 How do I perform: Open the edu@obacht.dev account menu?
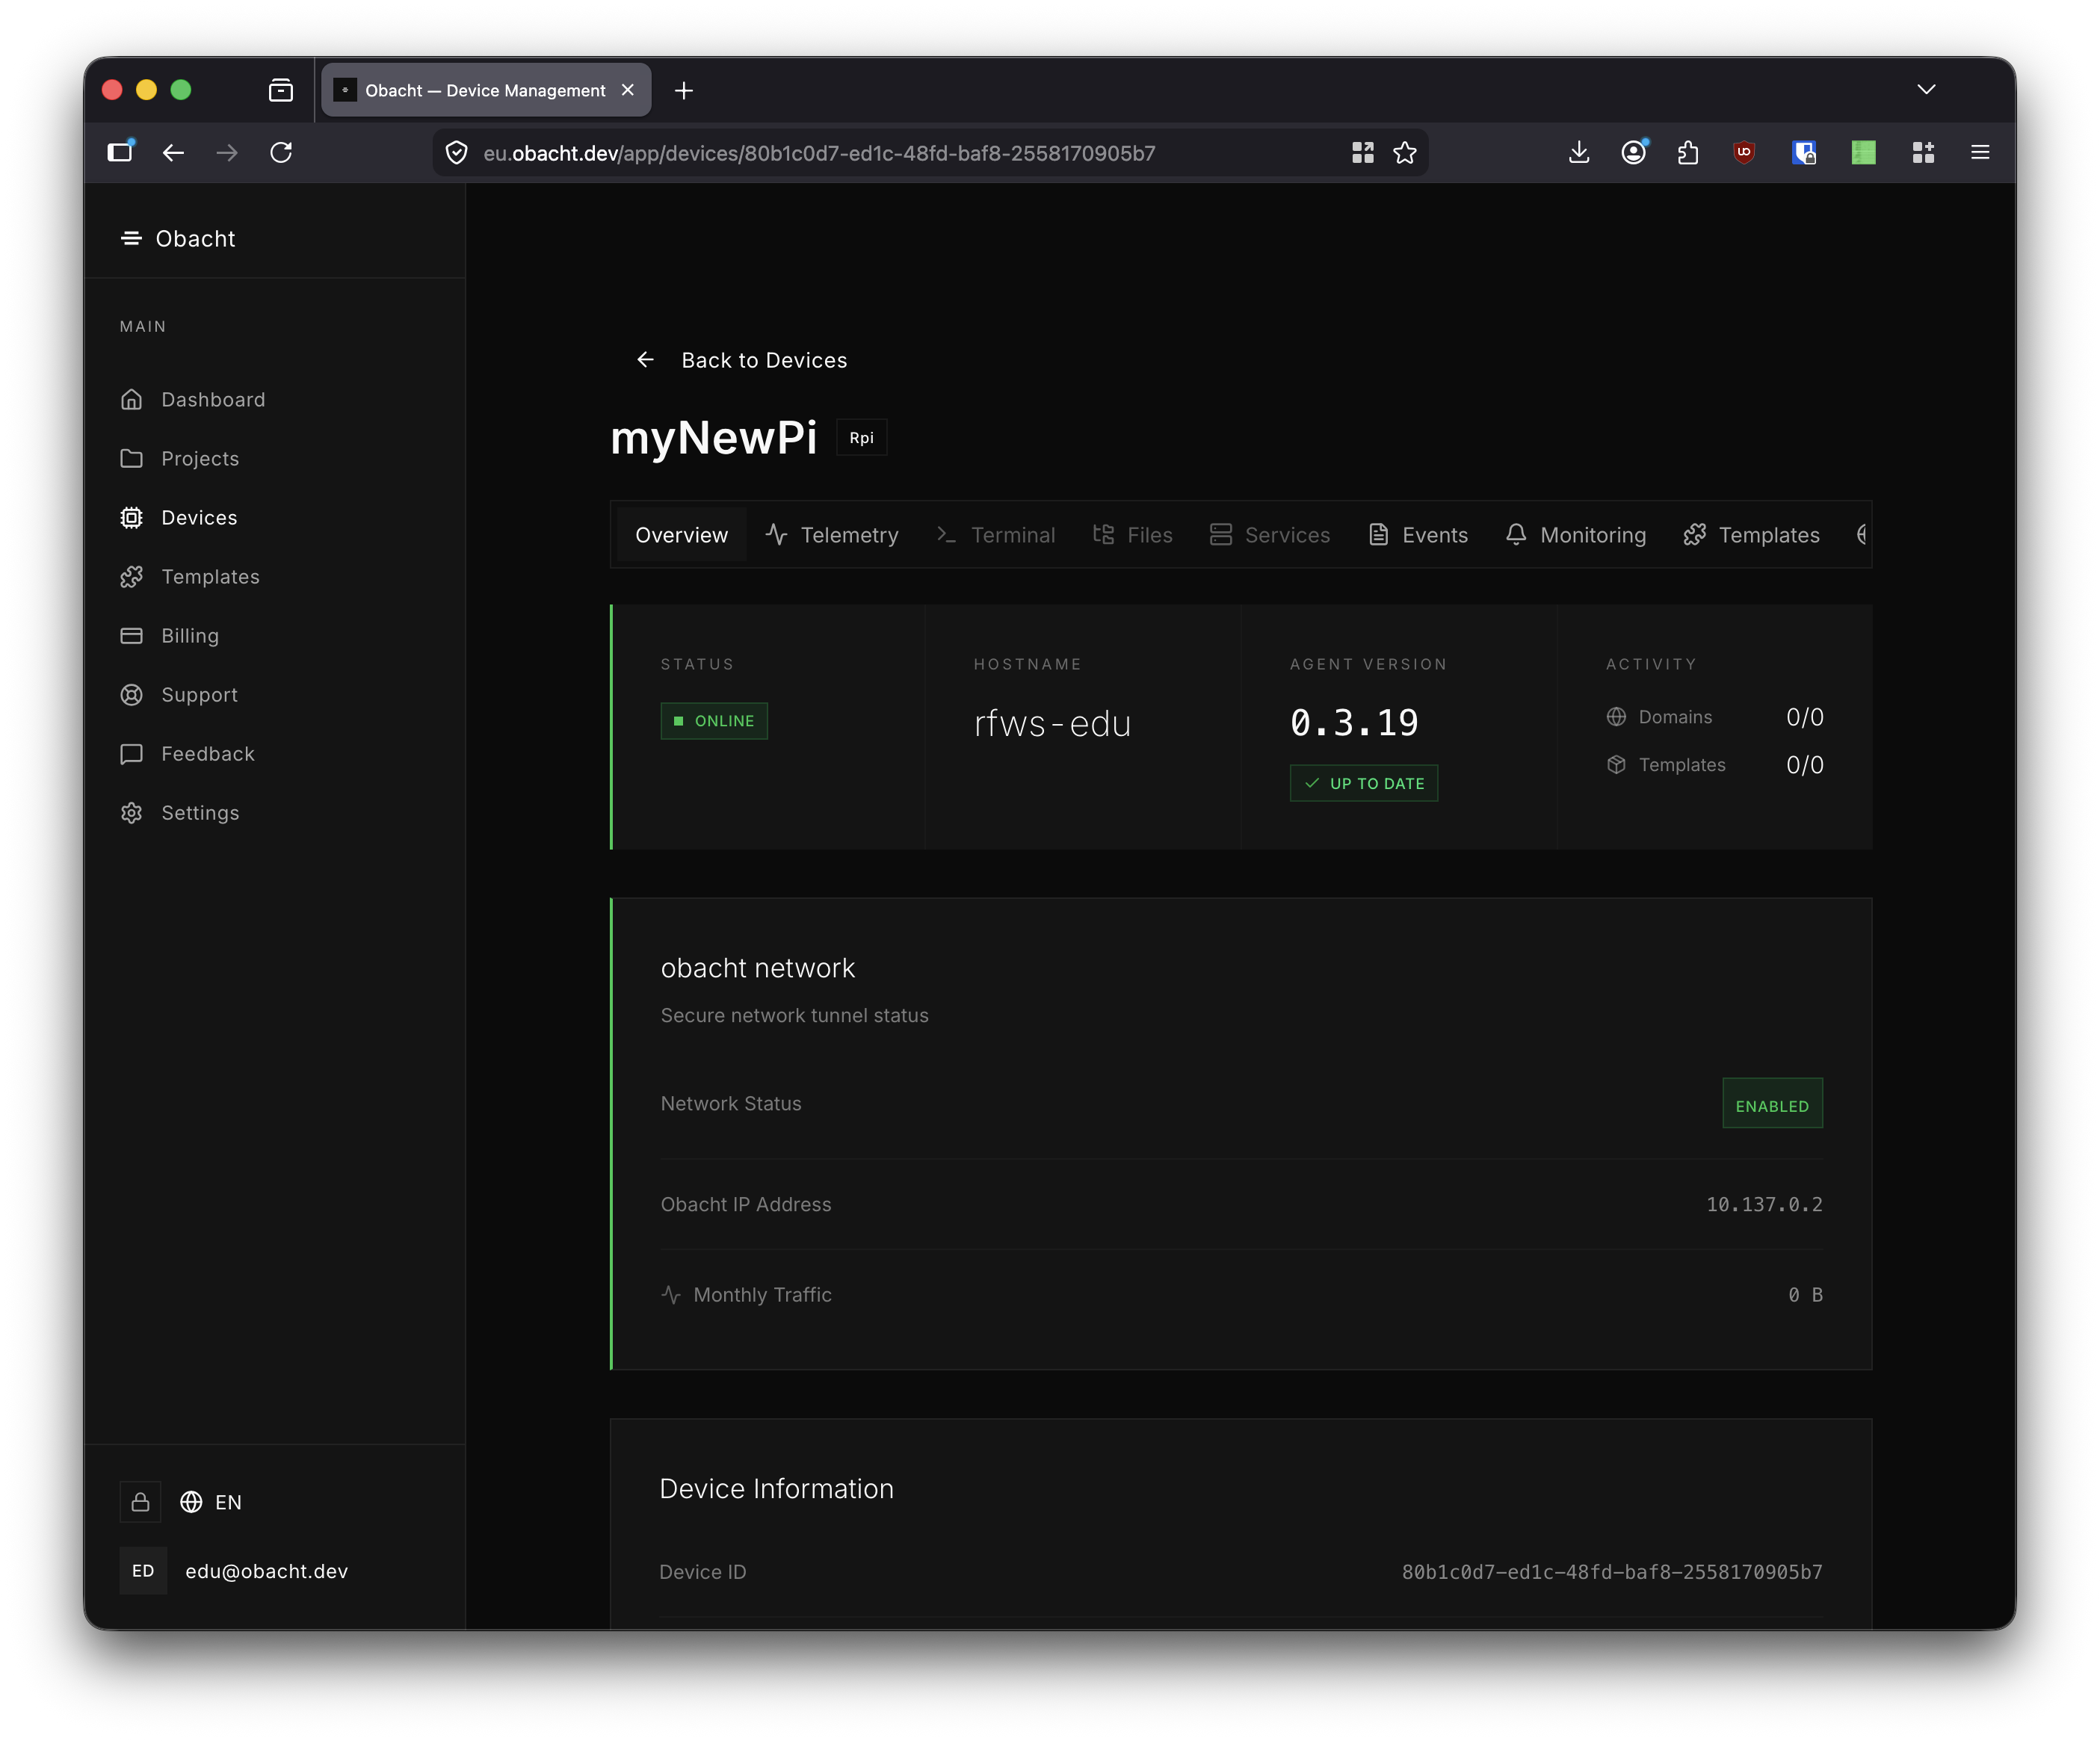[266, 1571]
